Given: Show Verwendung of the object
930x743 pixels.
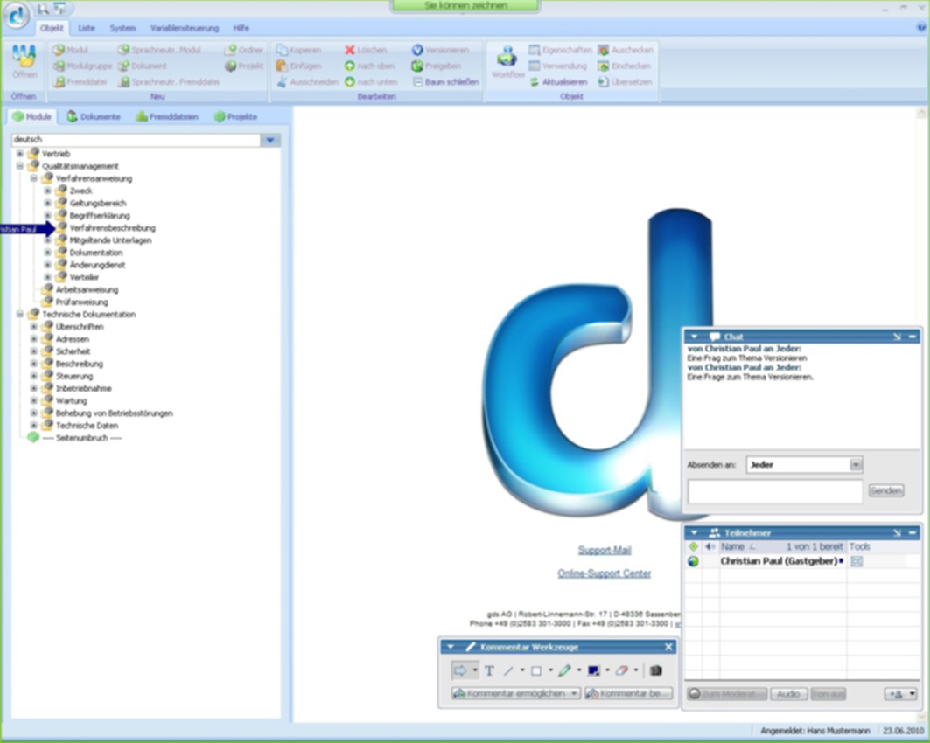Looking at the screenshot, I should pos(557,66).
